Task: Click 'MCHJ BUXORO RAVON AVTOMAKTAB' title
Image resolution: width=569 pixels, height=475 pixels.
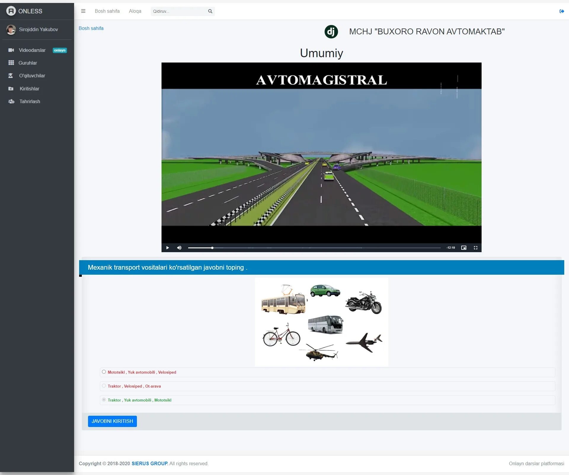Action: coord(427,31)
